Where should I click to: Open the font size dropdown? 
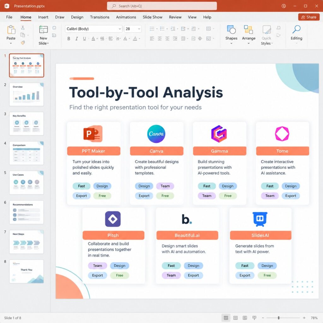point(139,29)
